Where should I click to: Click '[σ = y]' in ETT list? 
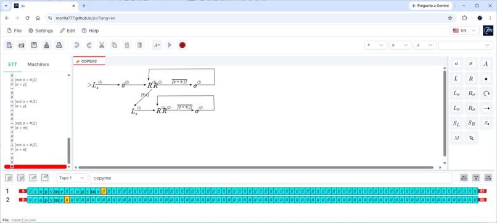click(x=20, y=106)
